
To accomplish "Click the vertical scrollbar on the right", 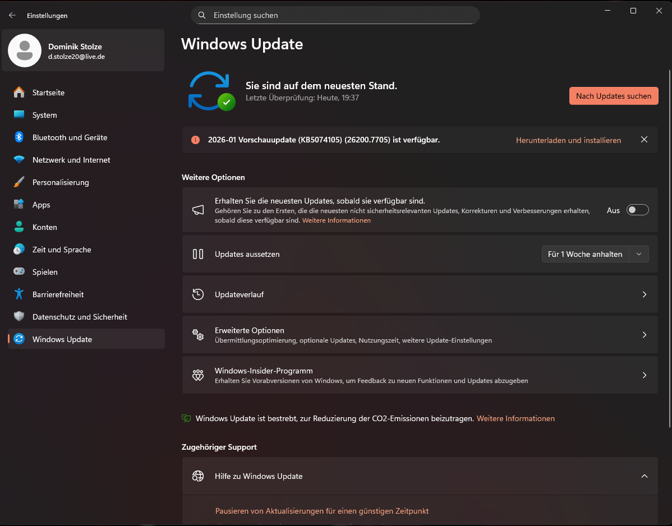I will [x=669, y=248].
